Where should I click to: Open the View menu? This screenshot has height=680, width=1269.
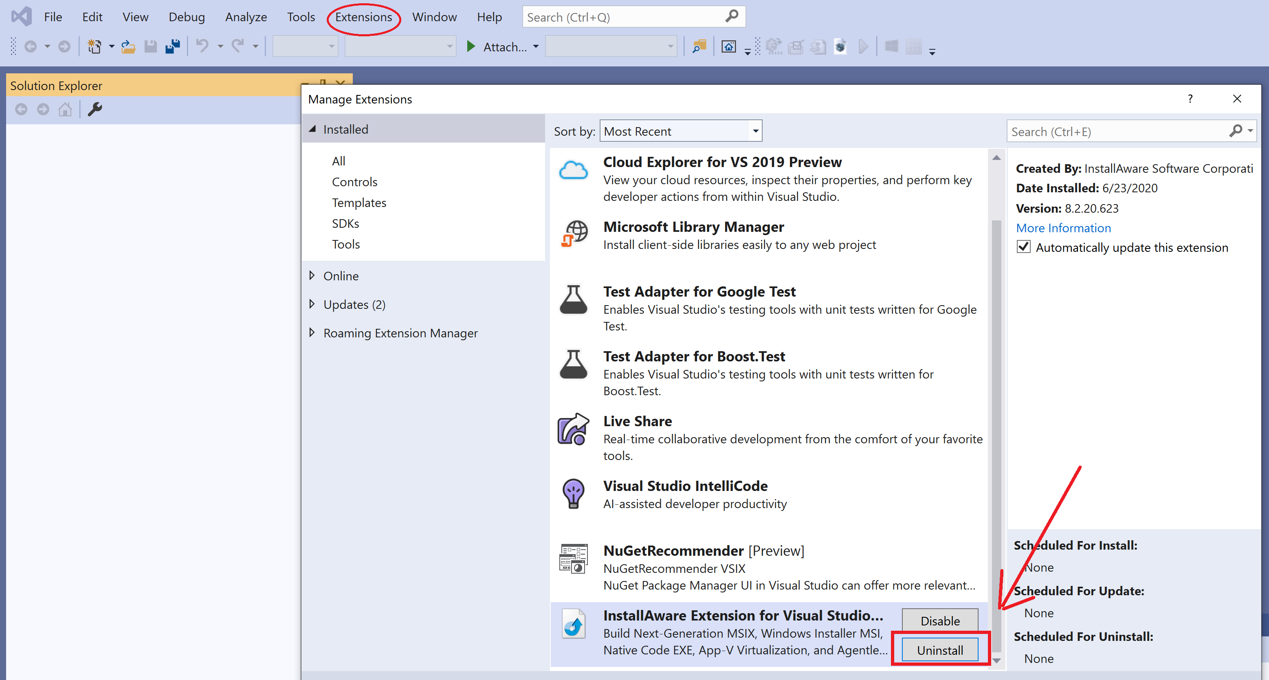(x=136, y=17)
